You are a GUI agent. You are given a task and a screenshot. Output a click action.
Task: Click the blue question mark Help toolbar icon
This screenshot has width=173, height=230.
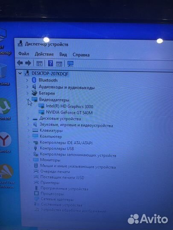(50, 63)
